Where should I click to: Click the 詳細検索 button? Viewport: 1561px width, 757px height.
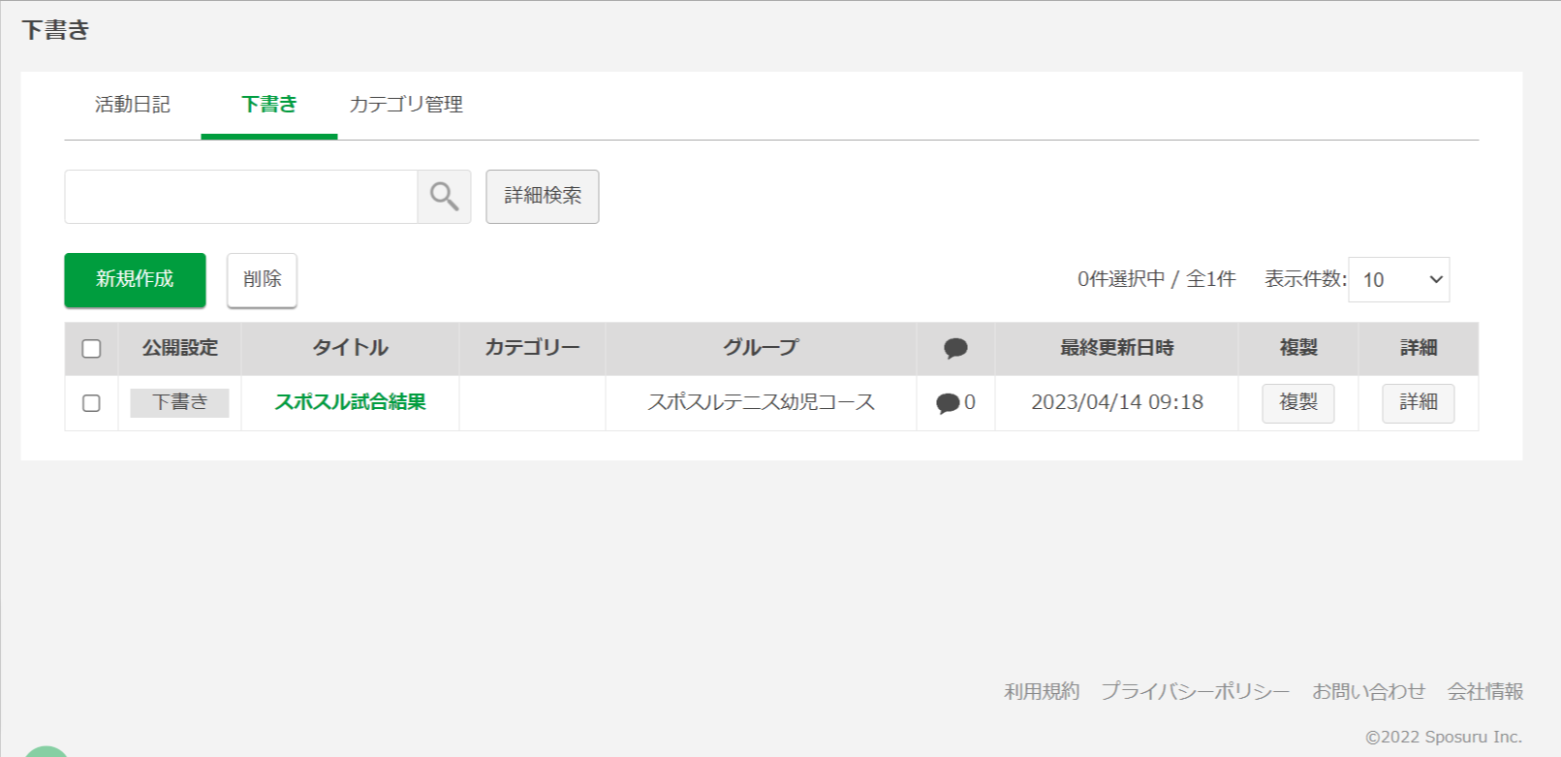(543, 197)
